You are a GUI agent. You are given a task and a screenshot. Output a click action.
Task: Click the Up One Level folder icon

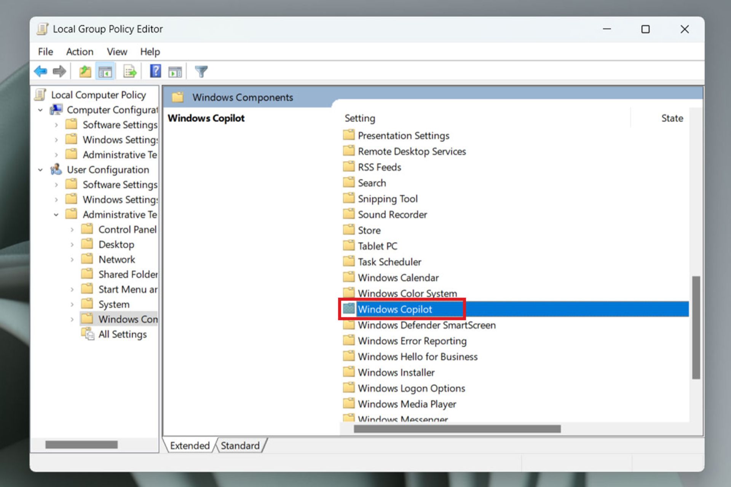[x=85, y=71]
